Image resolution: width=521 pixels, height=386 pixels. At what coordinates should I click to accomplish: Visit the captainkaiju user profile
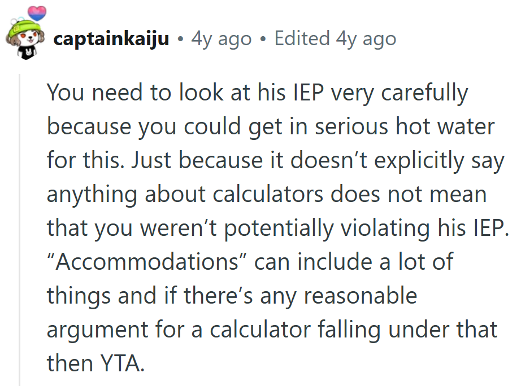(111, 39)
